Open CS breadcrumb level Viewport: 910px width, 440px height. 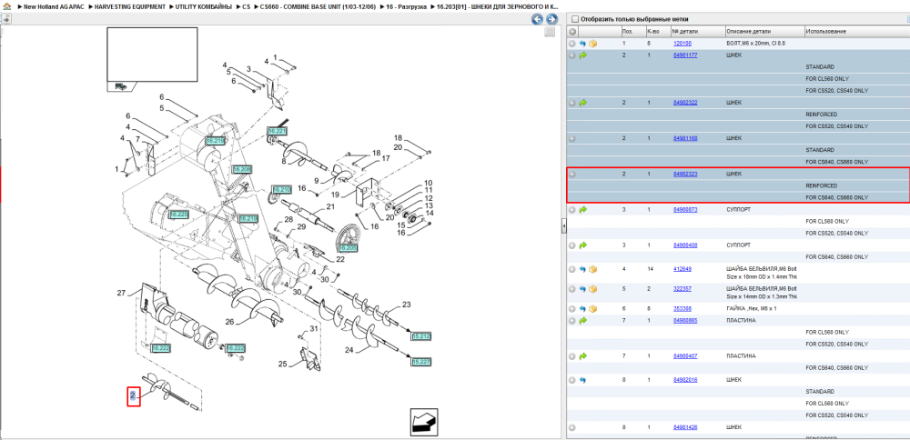coord(246,6)
